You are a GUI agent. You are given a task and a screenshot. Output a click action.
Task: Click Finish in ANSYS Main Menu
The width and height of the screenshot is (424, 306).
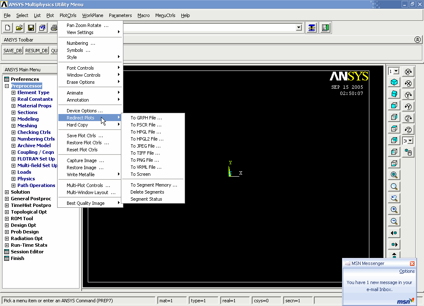[x=17, y=258]
